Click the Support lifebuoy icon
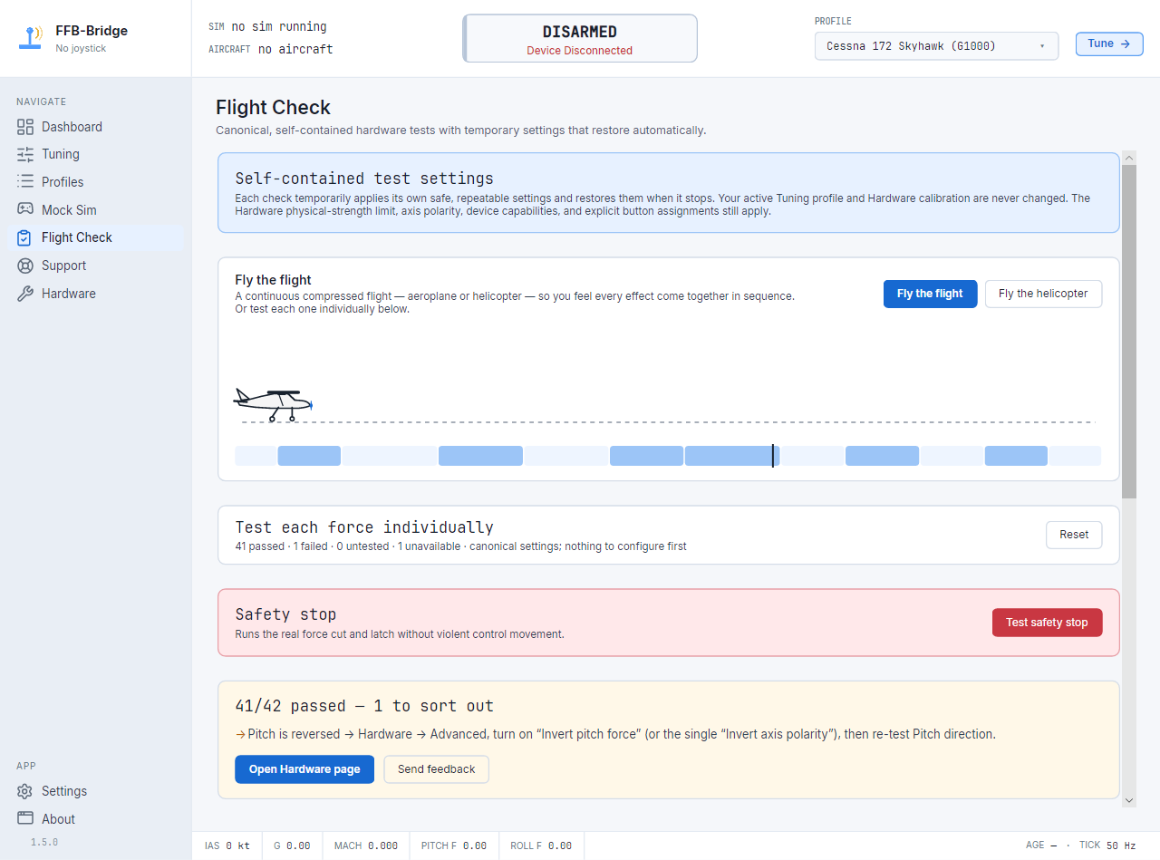1160x860 pixels. pyautogui.click(x=25, y=266)
